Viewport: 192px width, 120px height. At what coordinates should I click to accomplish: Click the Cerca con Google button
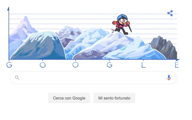coord(69,98)
